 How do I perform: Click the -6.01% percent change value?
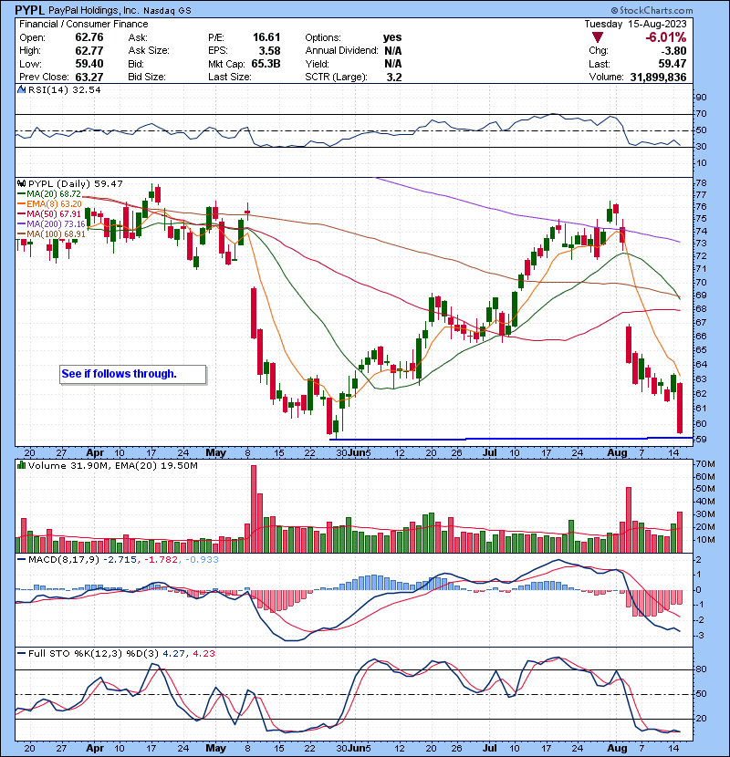pyautogui.click(x=666, y=37)
